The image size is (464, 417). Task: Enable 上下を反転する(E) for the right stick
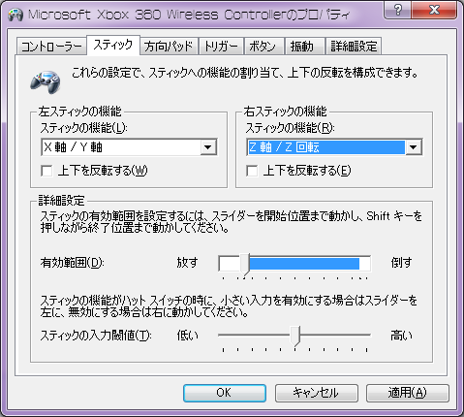click(252, 171)
